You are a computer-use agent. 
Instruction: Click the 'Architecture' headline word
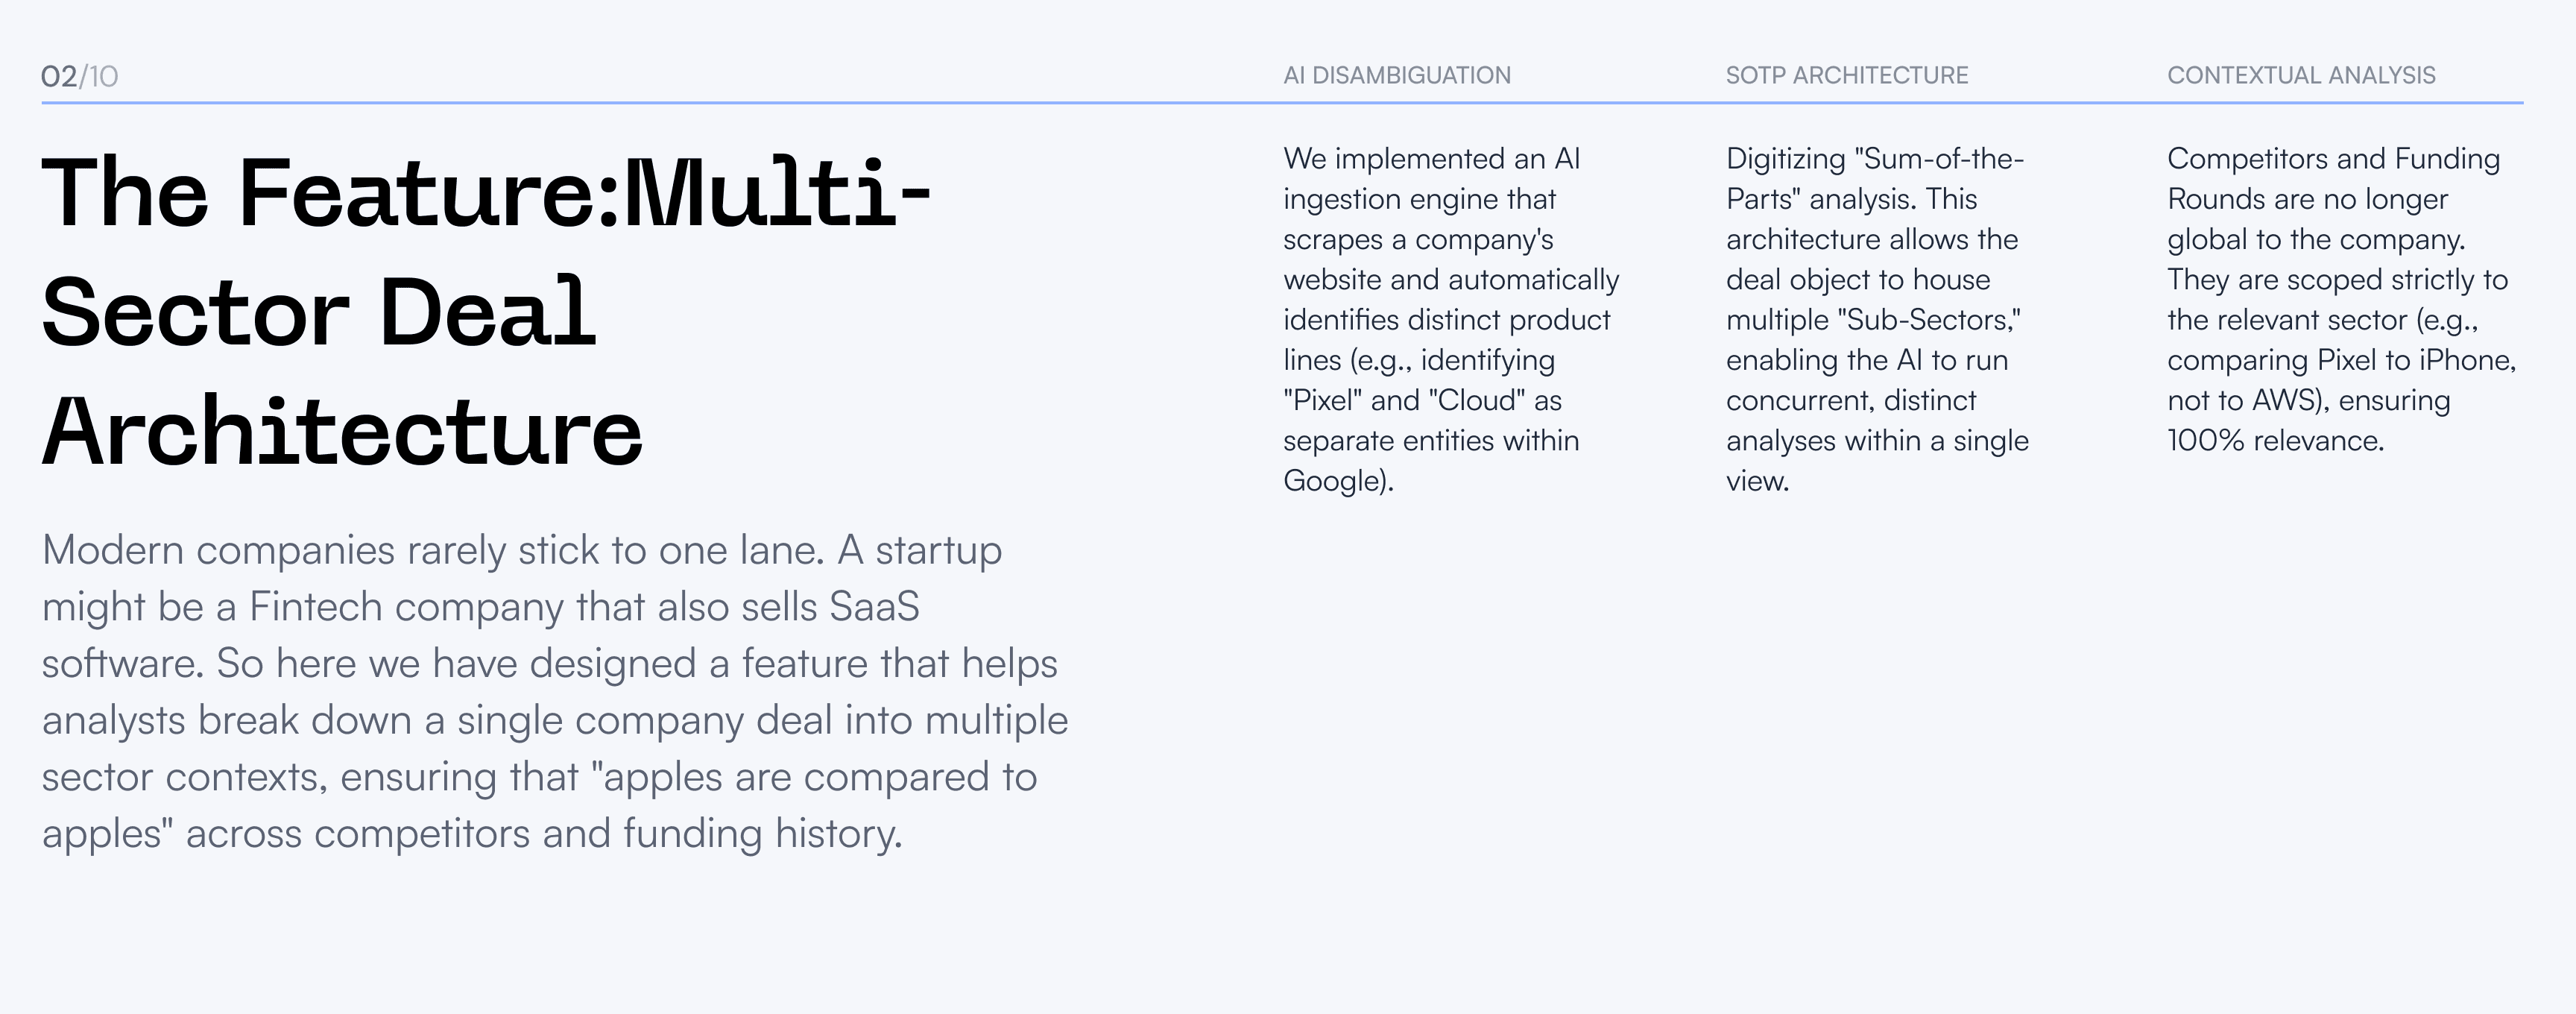(x=342, y=431)
